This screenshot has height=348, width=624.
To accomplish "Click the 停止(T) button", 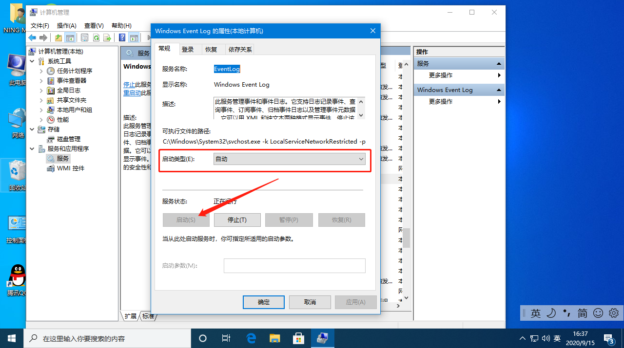I will tap(237, 220).
